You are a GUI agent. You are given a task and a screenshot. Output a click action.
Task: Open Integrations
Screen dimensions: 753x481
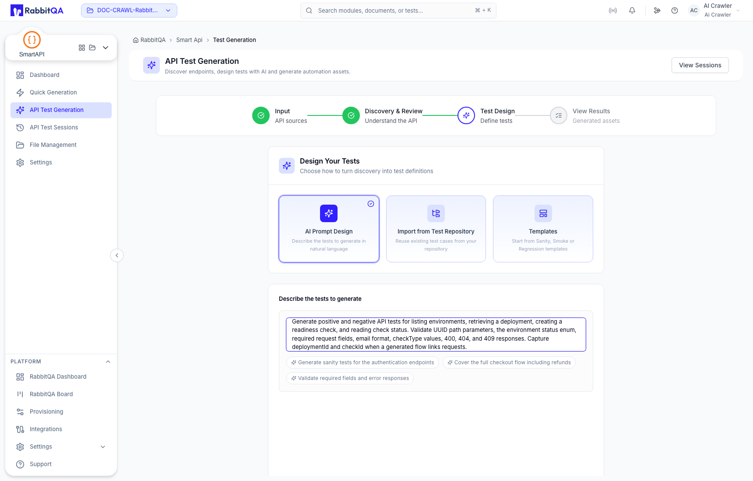61,429
